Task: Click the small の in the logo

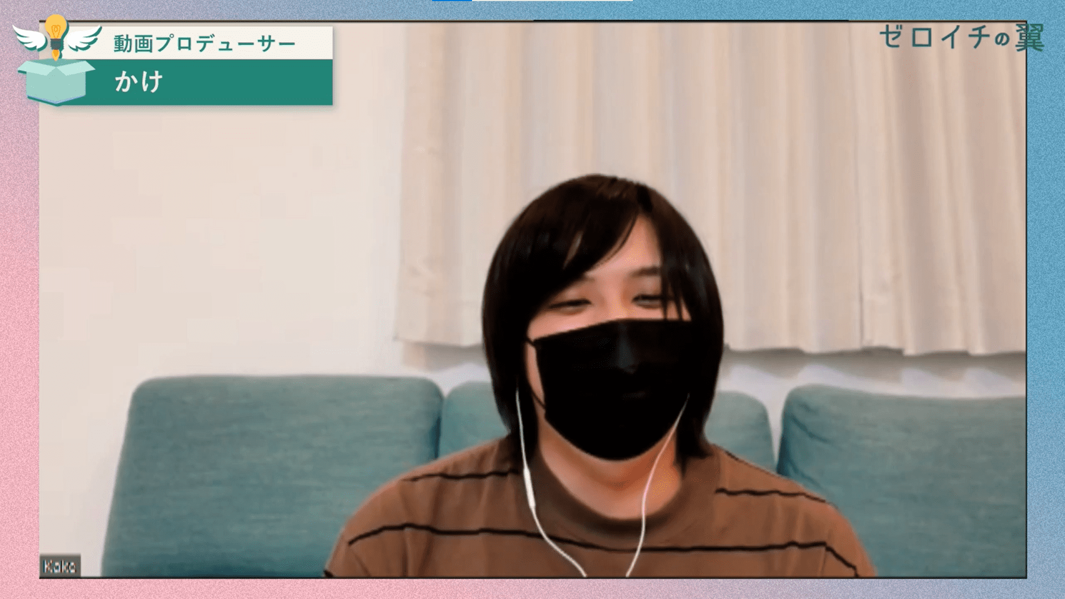Action: pyautogui.click(x=1001, y=40)
